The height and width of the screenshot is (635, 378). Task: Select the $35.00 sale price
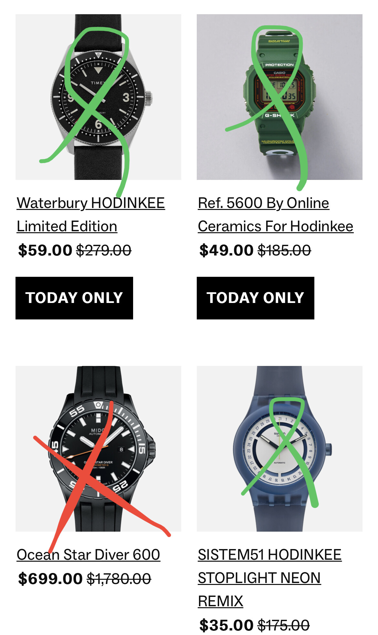pos(226,625)
